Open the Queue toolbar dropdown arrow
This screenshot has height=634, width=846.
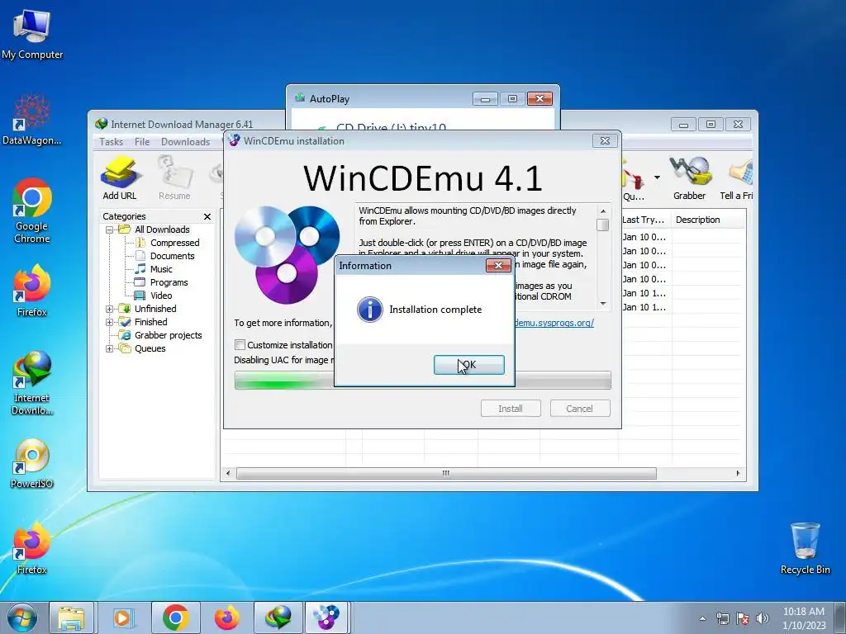pyautogui.click(x=657, y=177)
